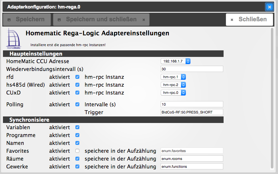Viewport: 278px width, 174px height.
Task: Click the enum.rooms input field
Action: [192, 159]
